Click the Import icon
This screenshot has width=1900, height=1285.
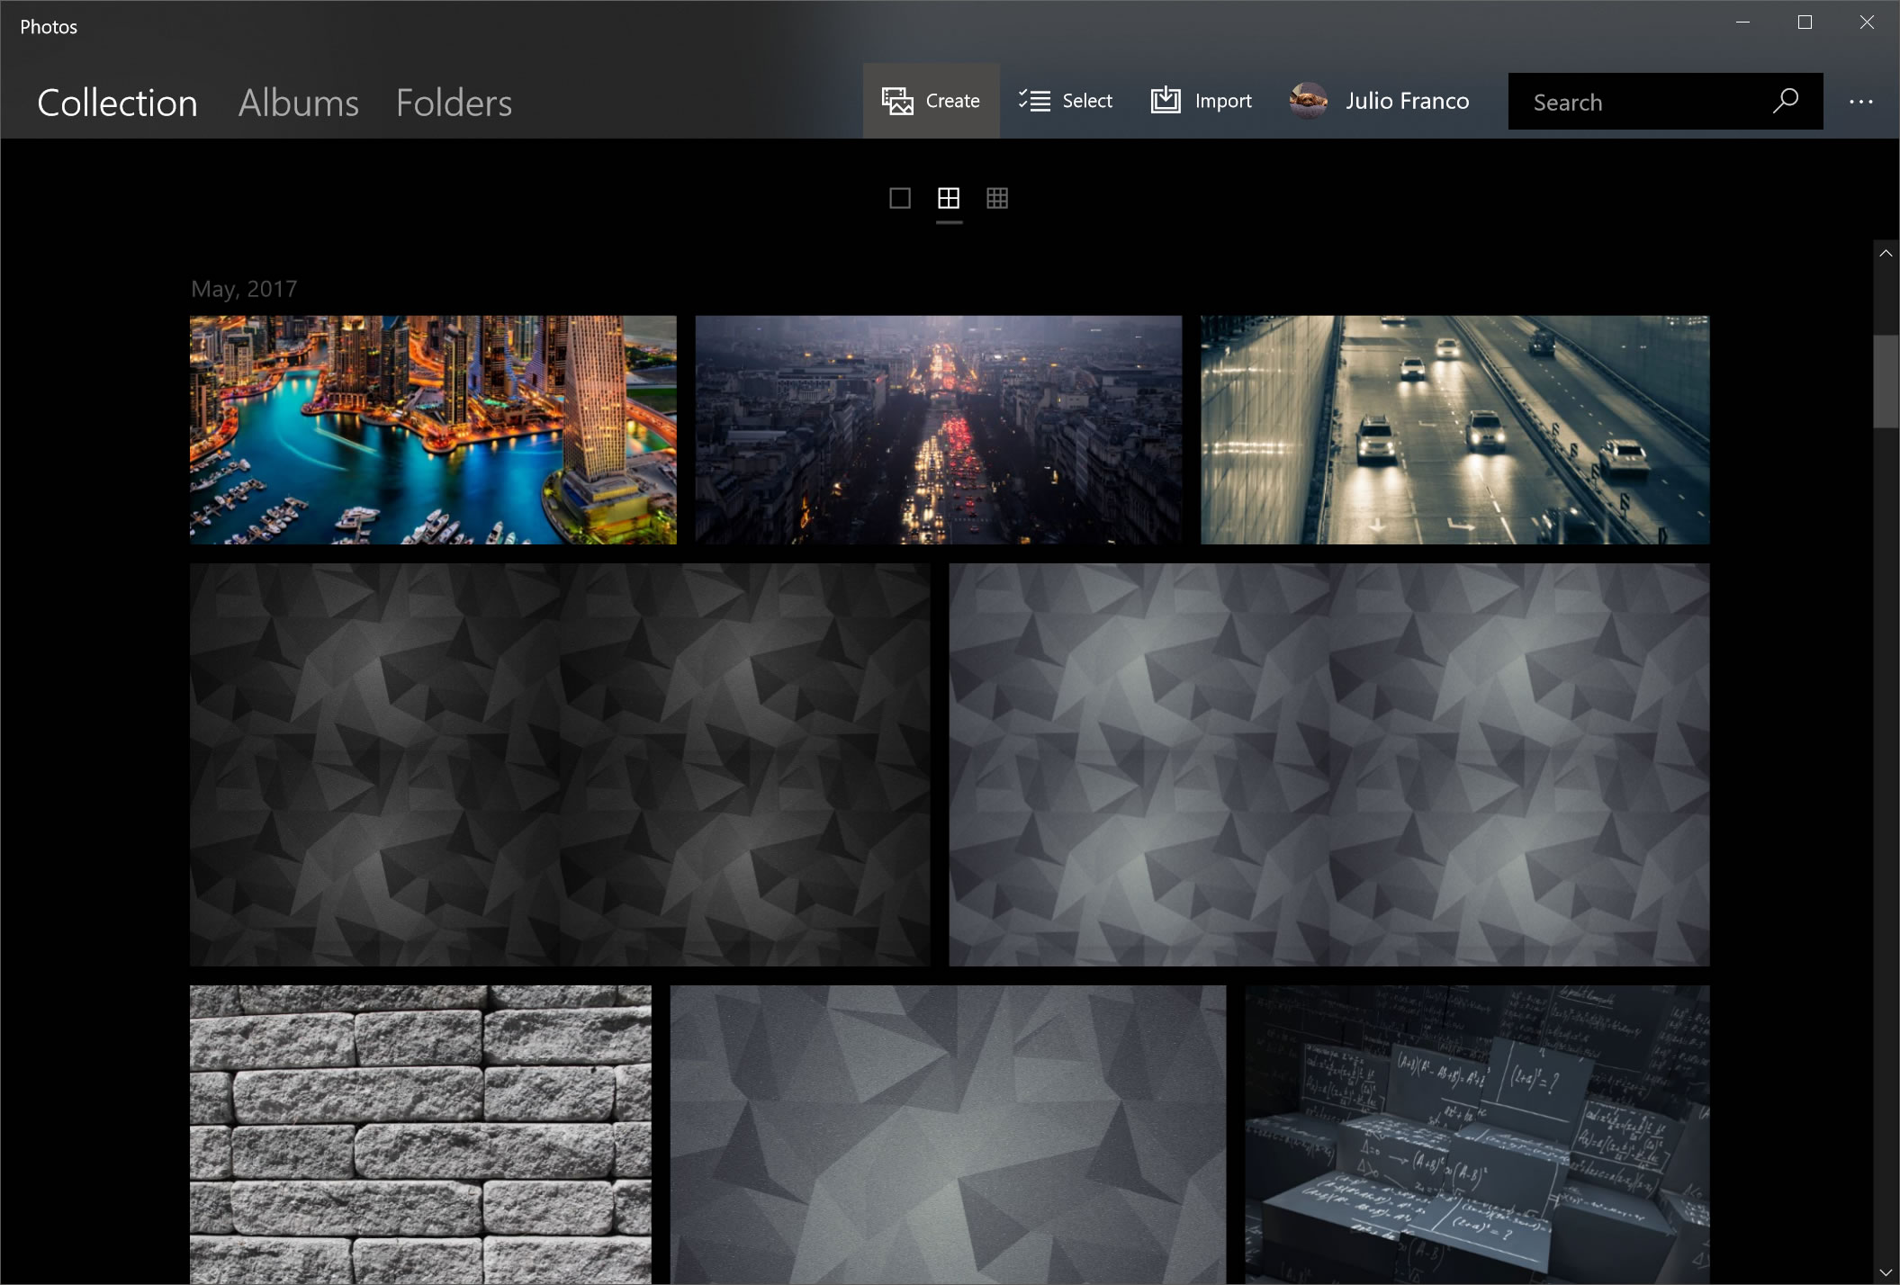(x=1166, y=101)
